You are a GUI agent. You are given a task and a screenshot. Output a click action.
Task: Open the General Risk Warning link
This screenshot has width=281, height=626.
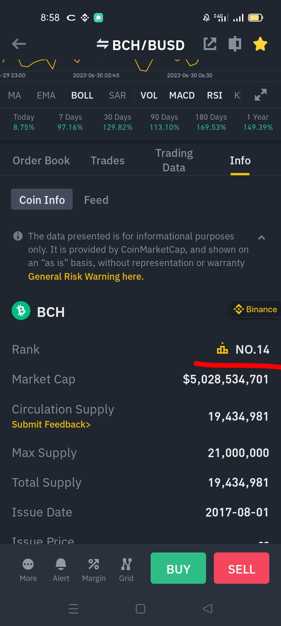click(86, 277)
